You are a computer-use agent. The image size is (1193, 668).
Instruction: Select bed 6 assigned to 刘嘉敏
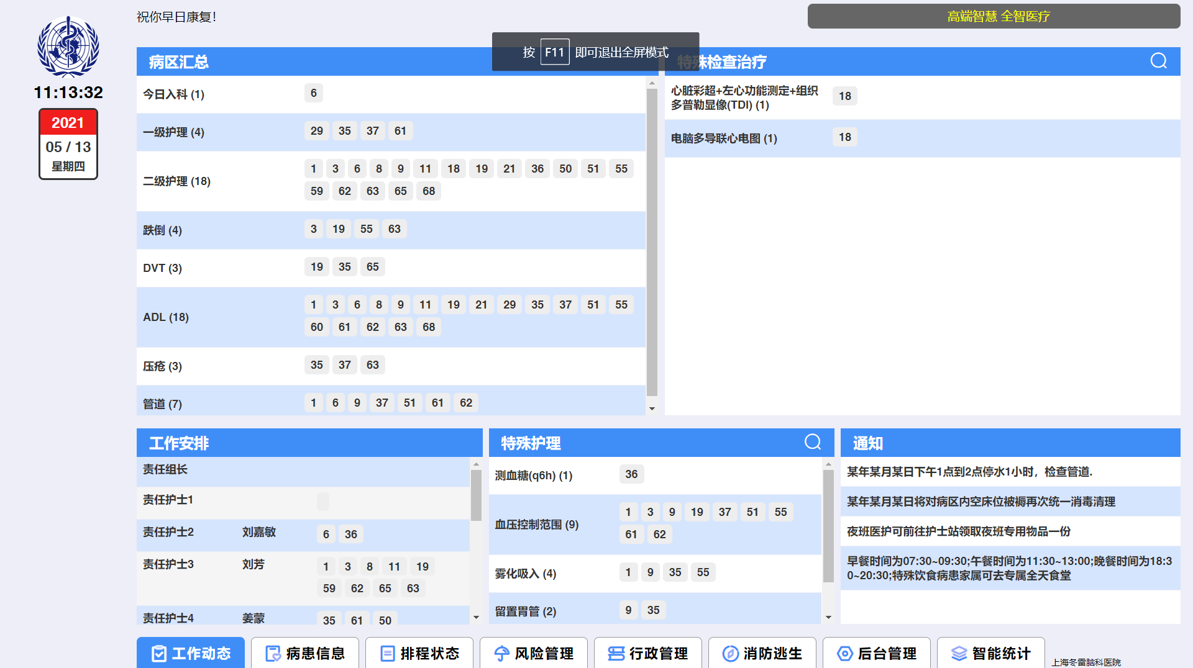coord(326,535)
